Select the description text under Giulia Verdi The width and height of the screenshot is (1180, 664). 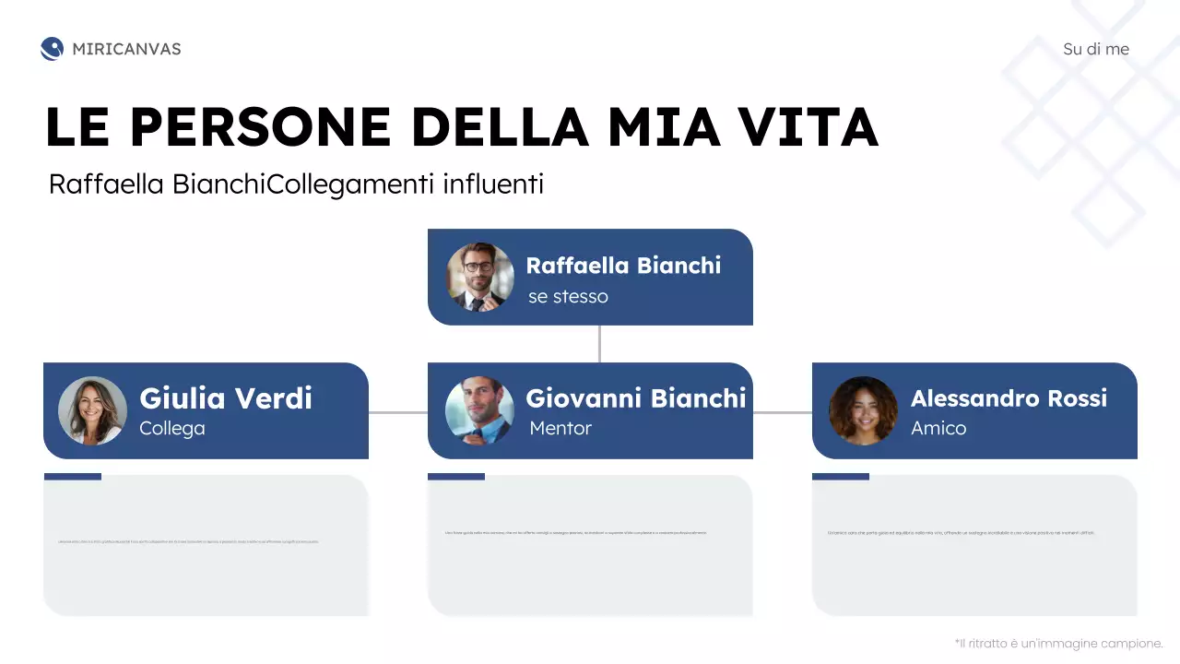[x=188, y=541]
